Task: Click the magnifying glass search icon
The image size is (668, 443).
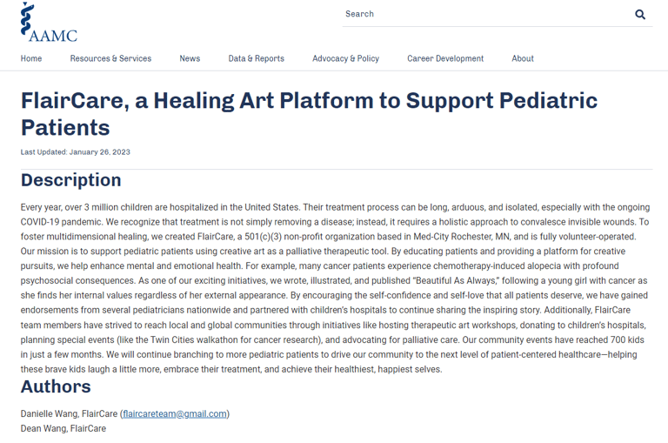Action: (640, 15)
